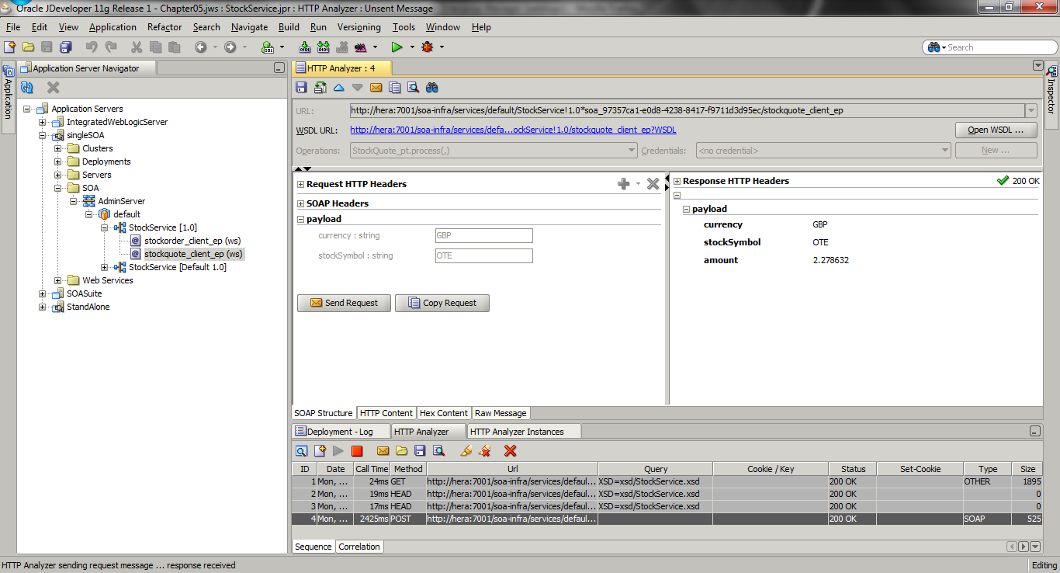Click the red Debug bug icon
The height and width of the screenshot is (573, 1060).
(427, 47)
